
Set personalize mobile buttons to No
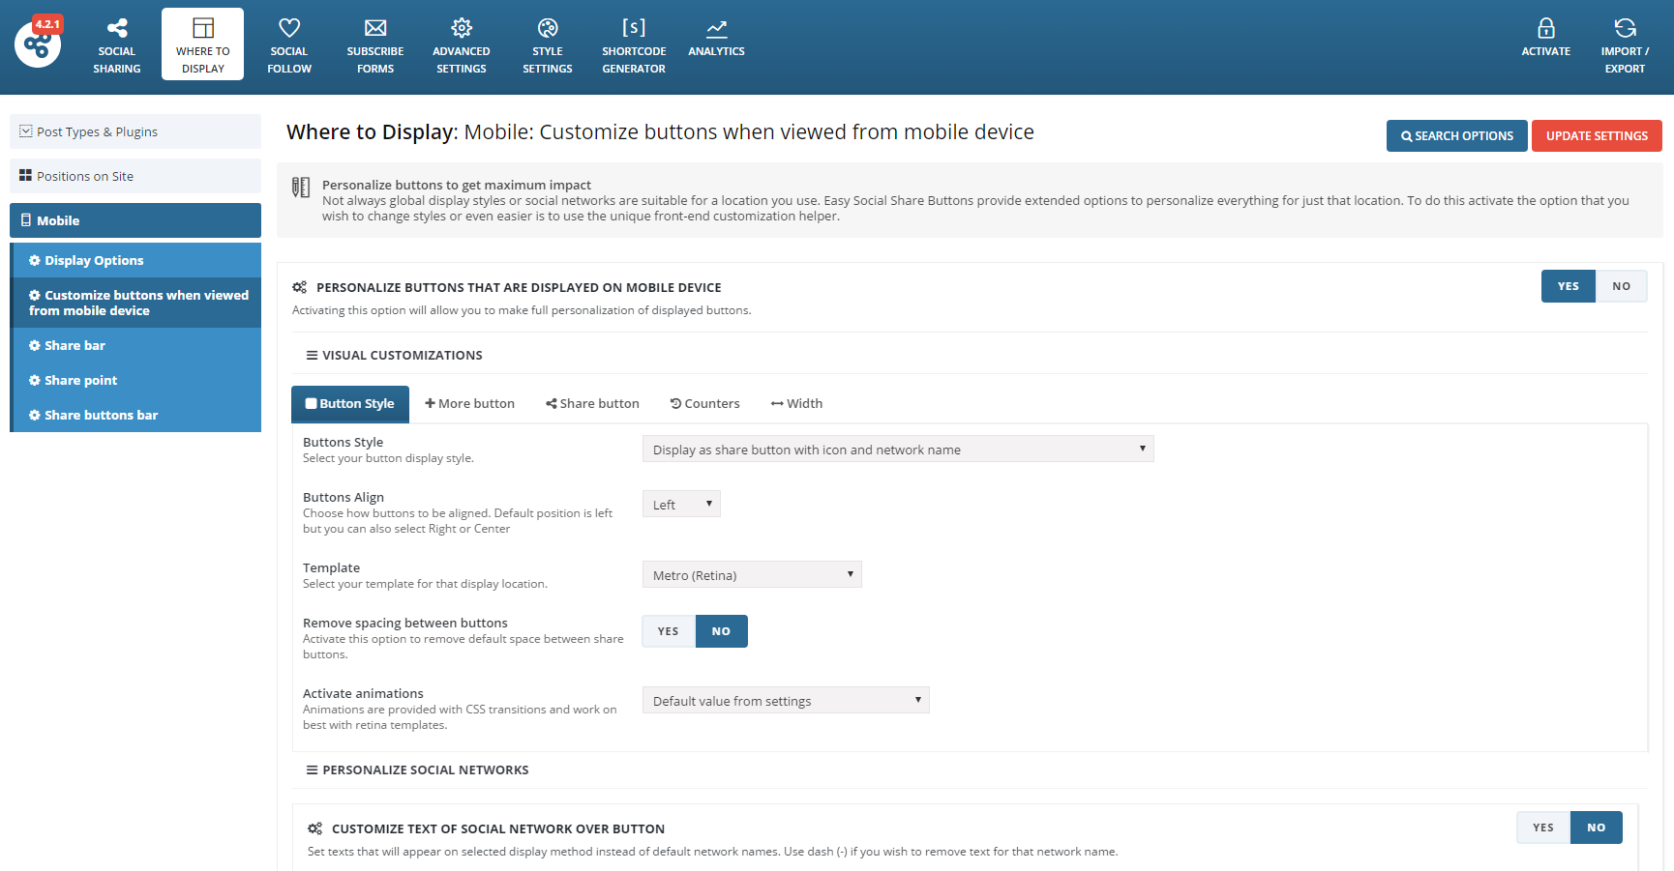[x=1621, y=286]
